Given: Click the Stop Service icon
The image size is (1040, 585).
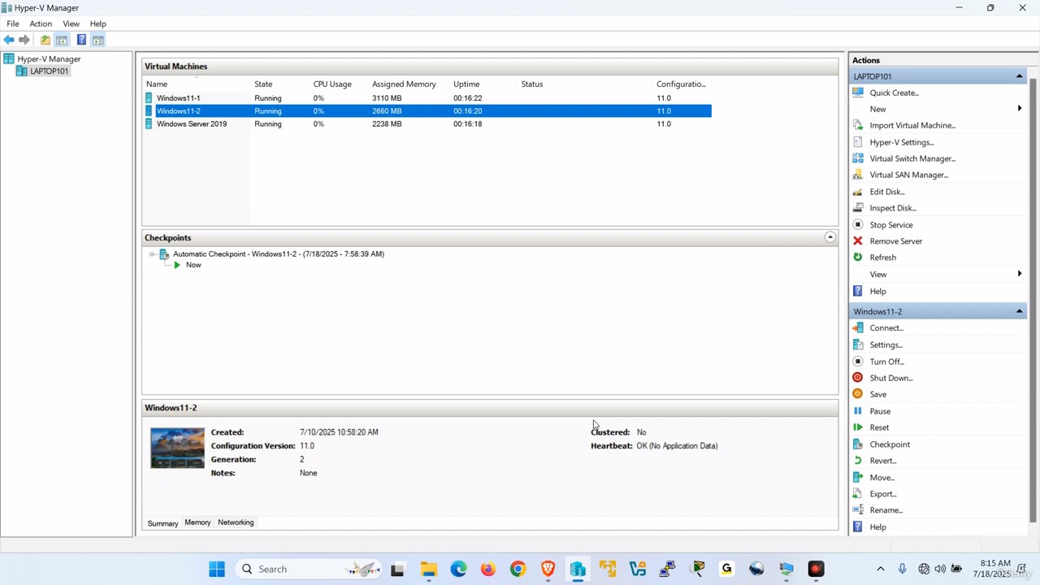Looking at the screenshot, I should [857, 224].
